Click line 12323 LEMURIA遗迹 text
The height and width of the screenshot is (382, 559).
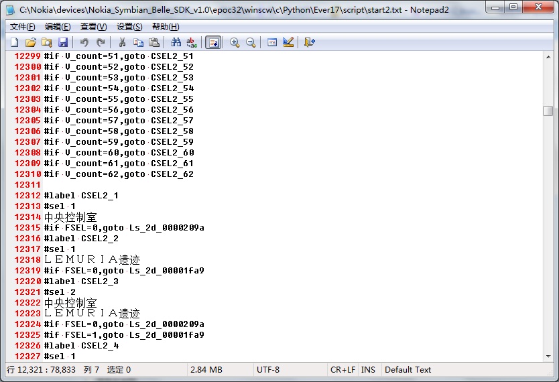pos(92,314)
